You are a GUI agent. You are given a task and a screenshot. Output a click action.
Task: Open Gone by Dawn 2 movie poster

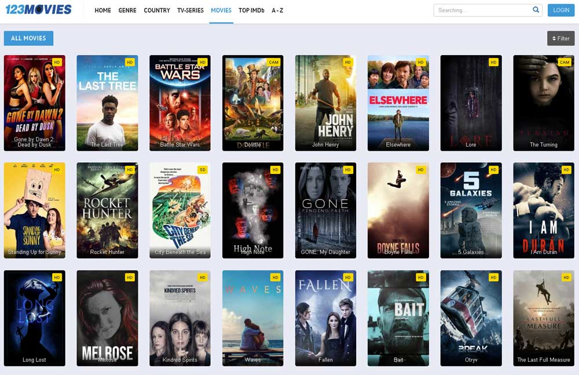coord(34,103)
